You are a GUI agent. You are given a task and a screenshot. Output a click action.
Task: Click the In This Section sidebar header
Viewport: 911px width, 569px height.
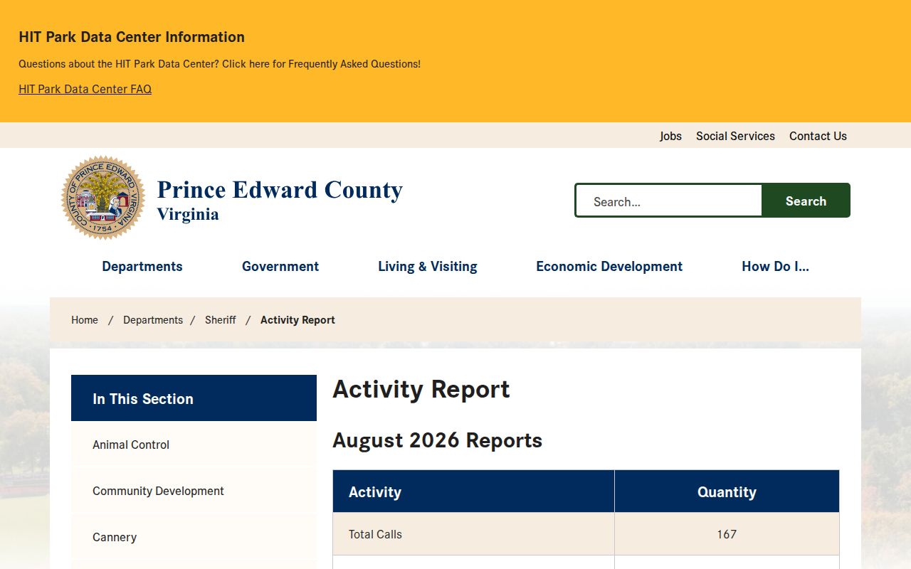point(194,398)
